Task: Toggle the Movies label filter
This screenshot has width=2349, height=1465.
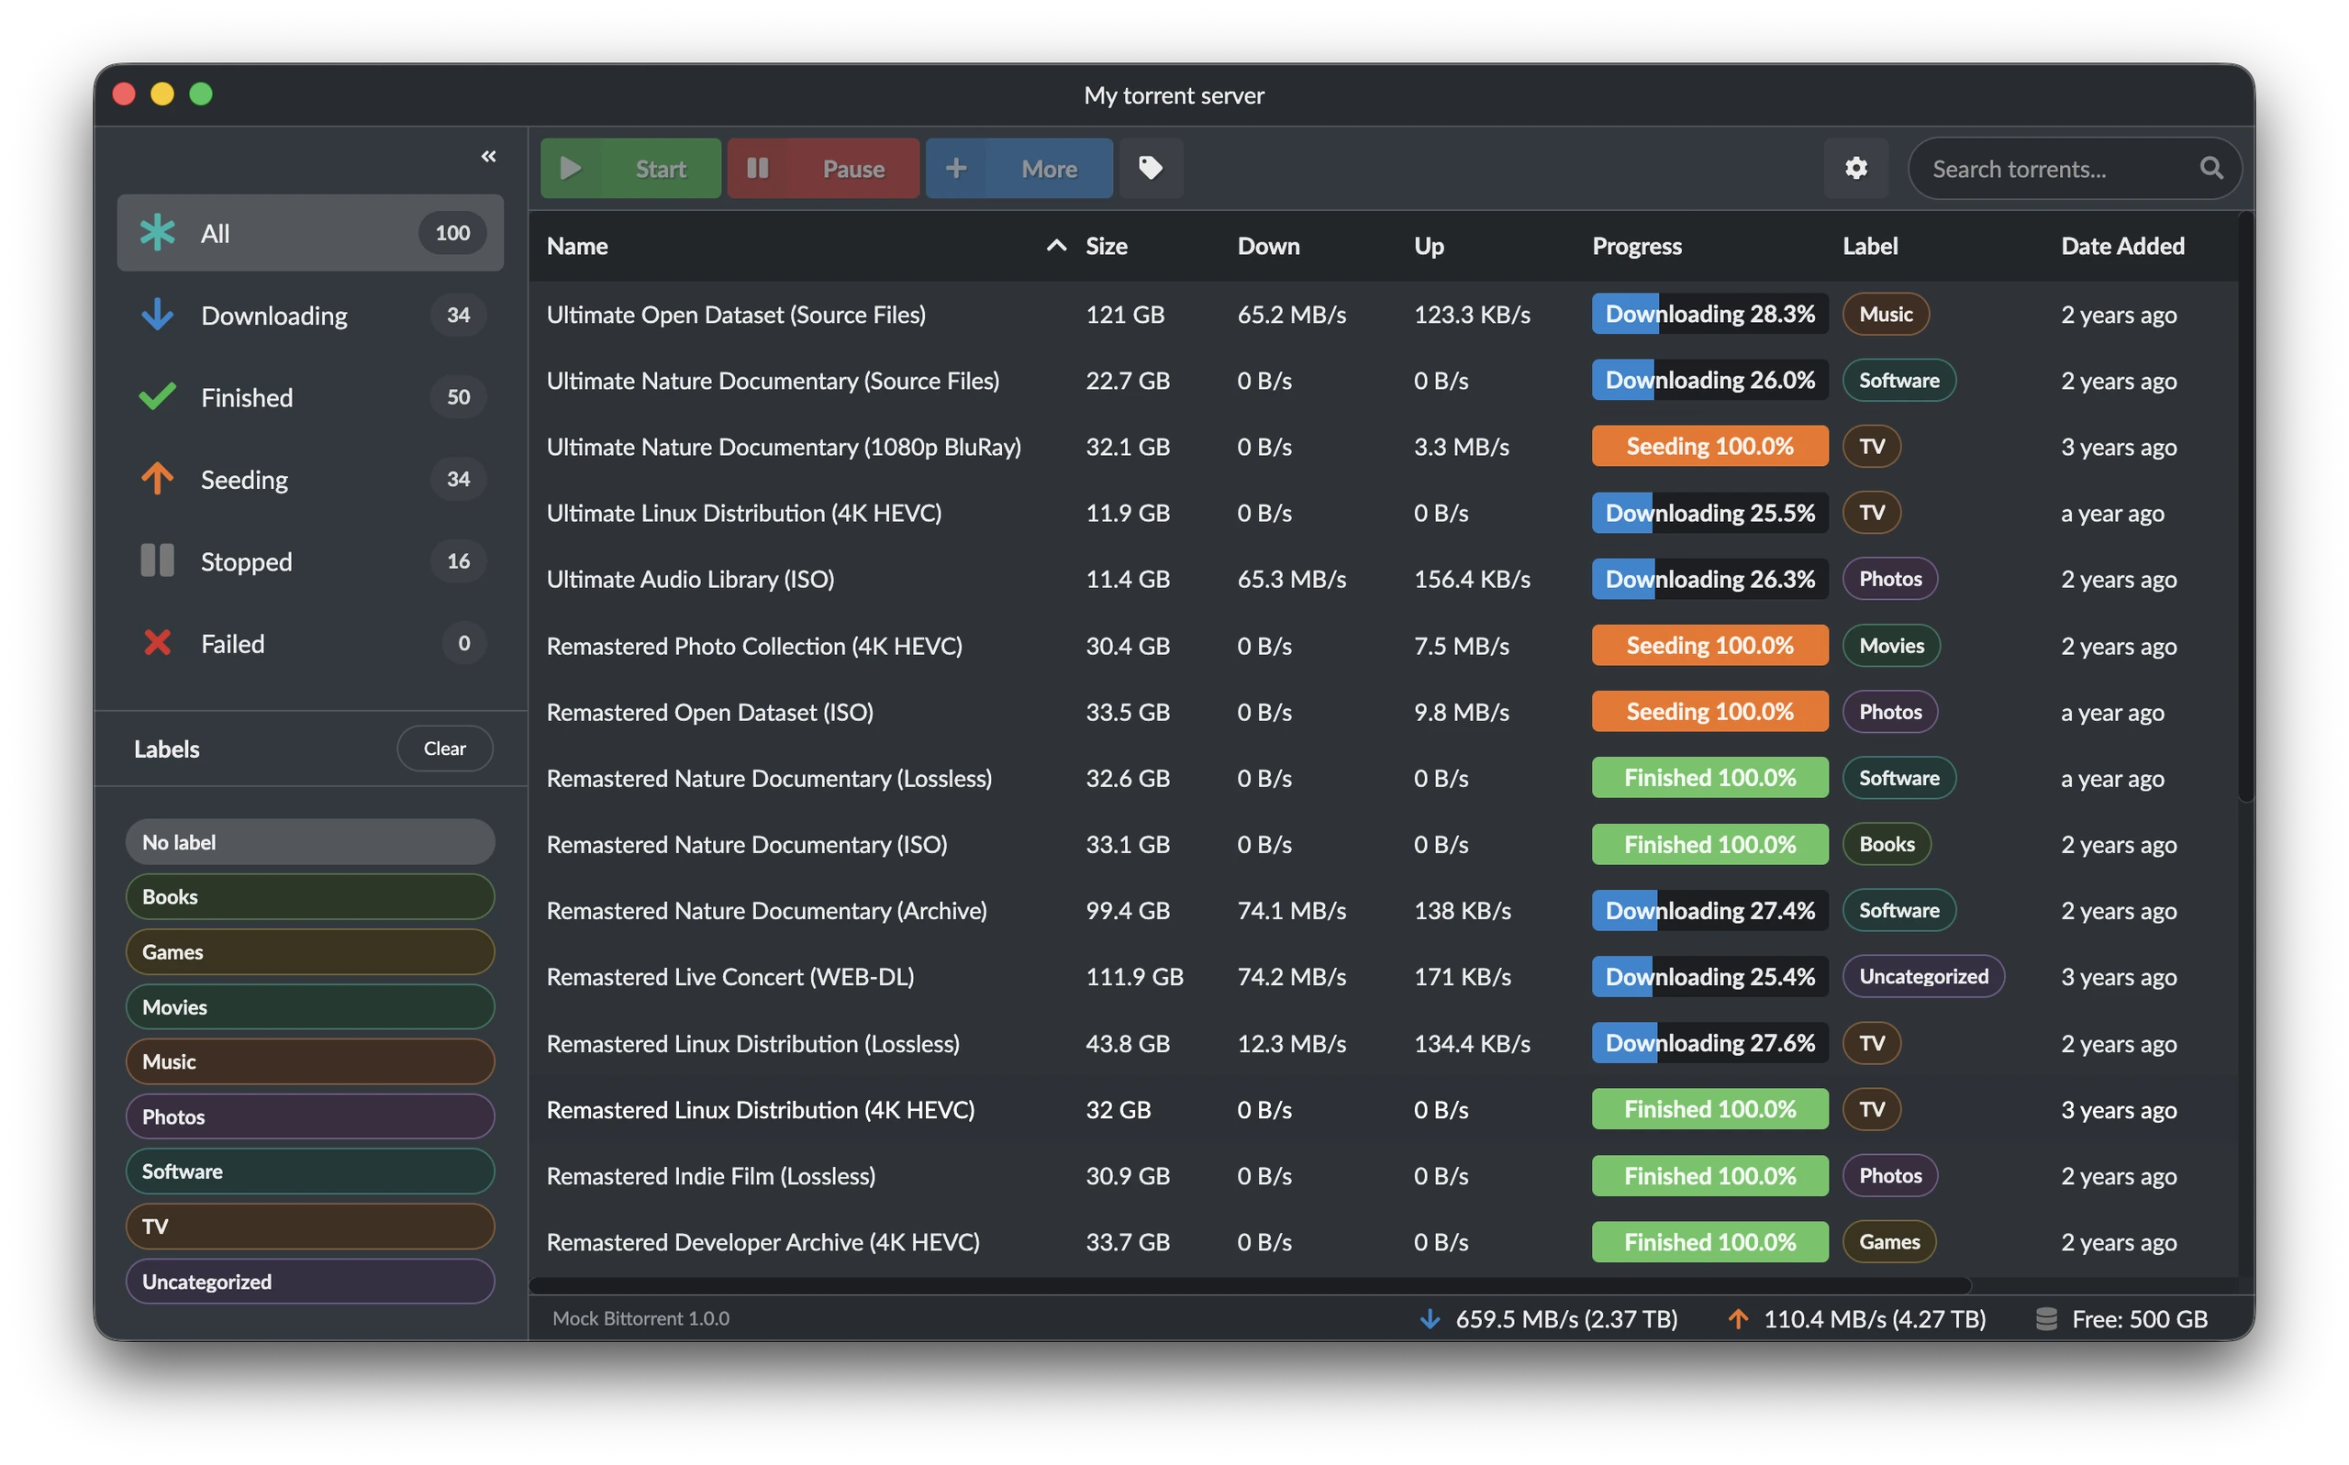Action: point(310,1006)
